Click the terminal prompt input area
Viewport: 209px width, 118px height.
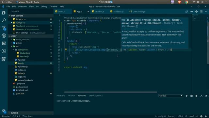[x=73, y=101]
